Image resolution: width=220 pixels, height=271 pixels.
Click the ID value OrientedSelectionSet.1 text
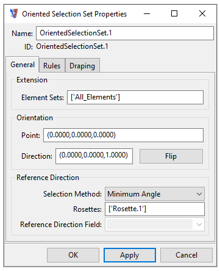[x=72, y=46]
